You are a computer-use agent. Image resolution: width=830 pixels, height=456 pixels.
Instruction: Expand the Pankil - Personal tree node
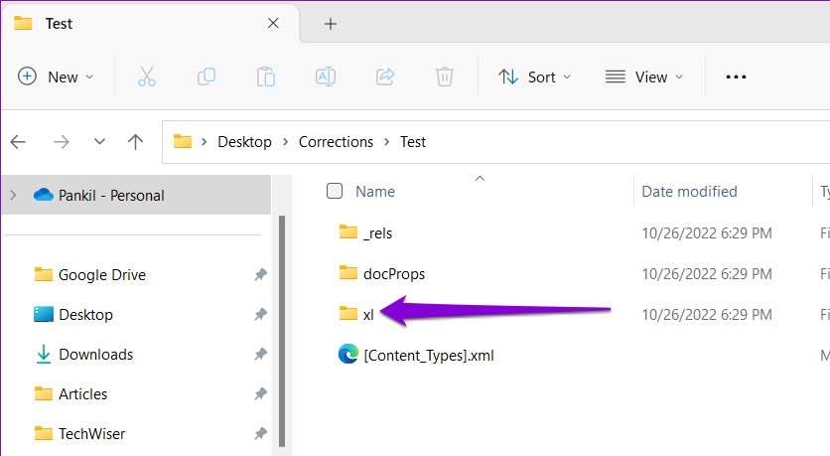coord(13,195)
